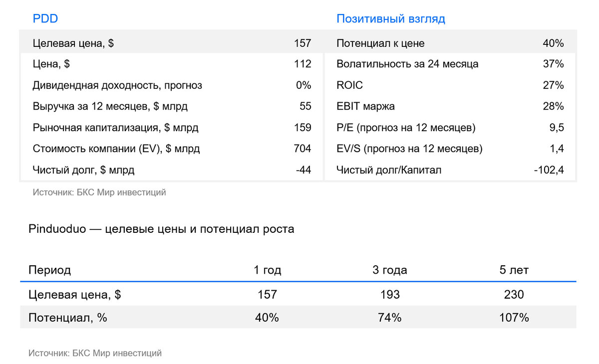Select the Целевая цена value 157 in top table
The image size is (599, 364).
[x=302, y=43]
